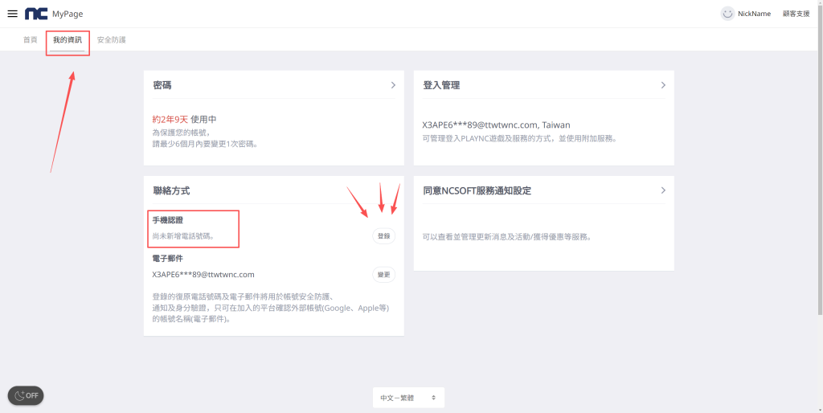
Task: Go to the 安全防護 tab
Action: coord(111,39)
